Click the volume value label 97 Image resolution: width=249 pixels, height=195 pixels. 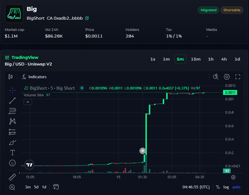pyautogui.click(x=227, y=171)
